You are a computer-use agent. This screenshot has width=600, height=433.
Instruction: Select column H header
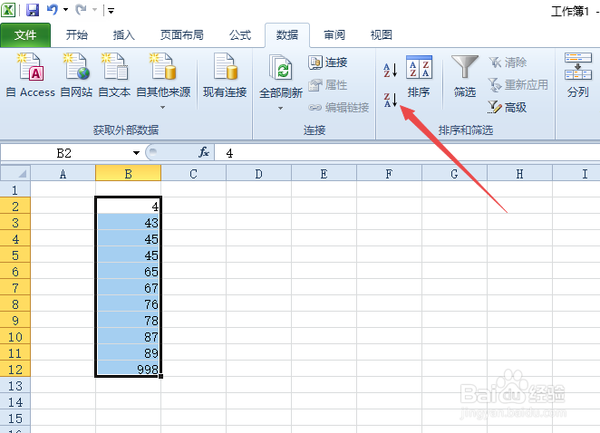pyautogui.click(x=519, y=174)
